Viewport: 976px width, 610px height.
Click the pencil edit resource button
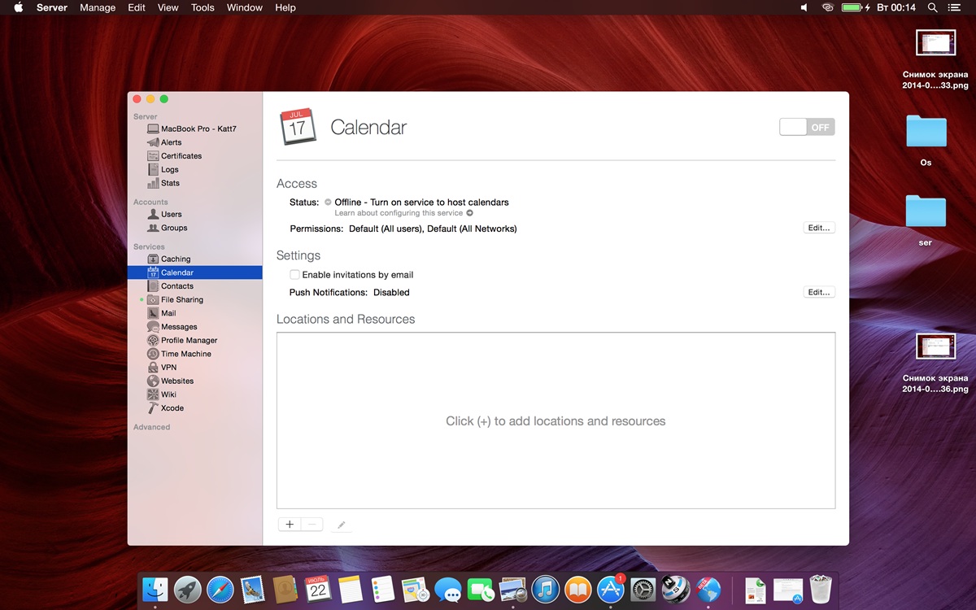pos(342,525)
